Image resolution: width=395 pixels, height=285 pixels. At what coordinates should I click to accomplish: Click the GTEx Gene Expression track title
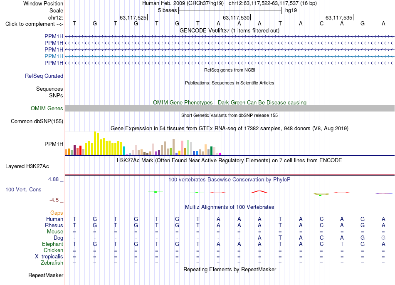point(230,128)
